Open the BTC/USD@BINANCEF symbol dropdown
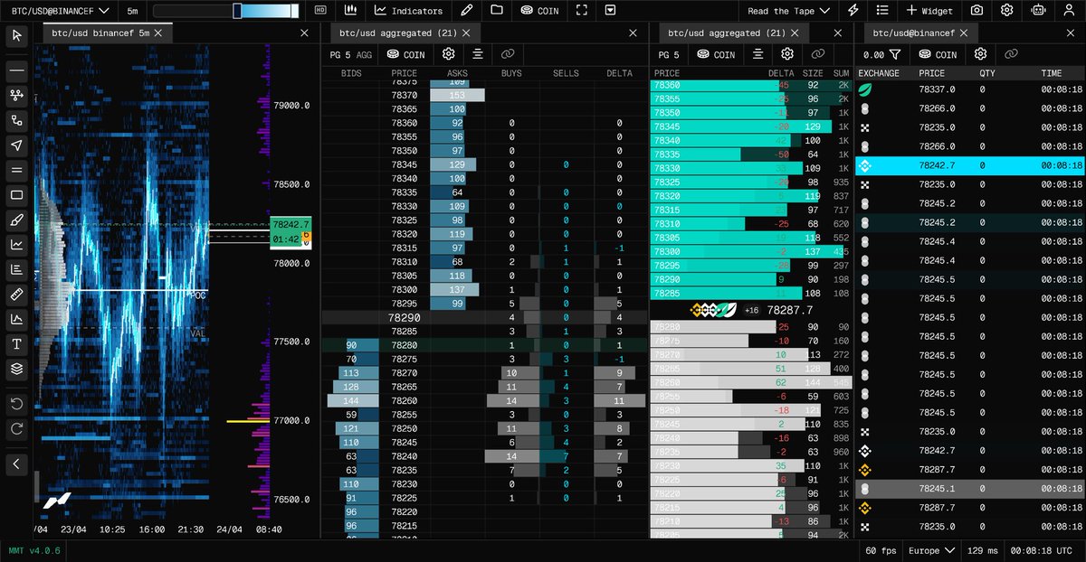This screenshot has height=562, width=1086. [x=61, y=11]
